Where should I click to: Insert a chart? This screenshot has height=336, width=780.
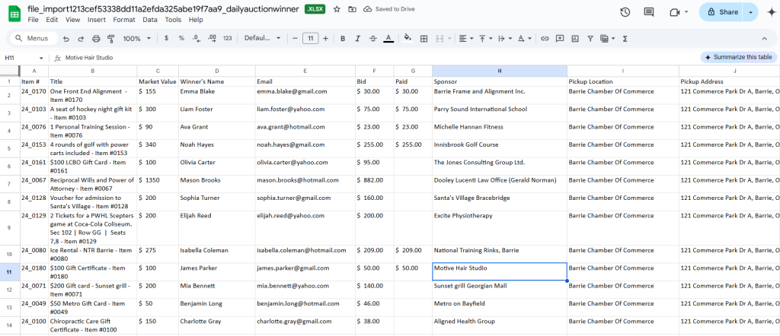tap(575, 38)
